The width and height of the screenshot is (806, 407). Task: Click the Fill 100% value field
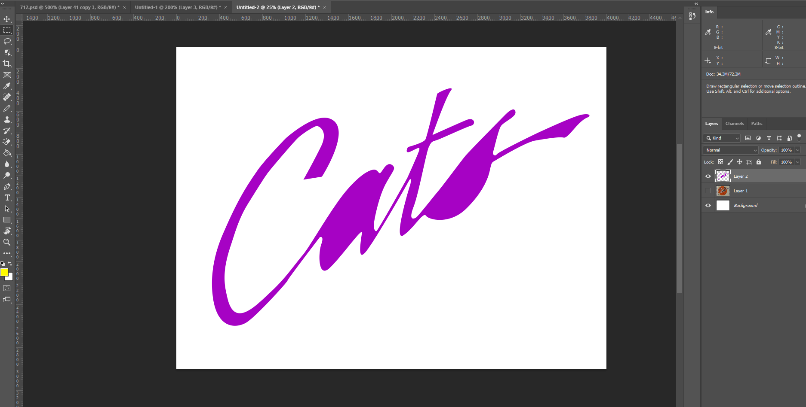coord(786,162)
